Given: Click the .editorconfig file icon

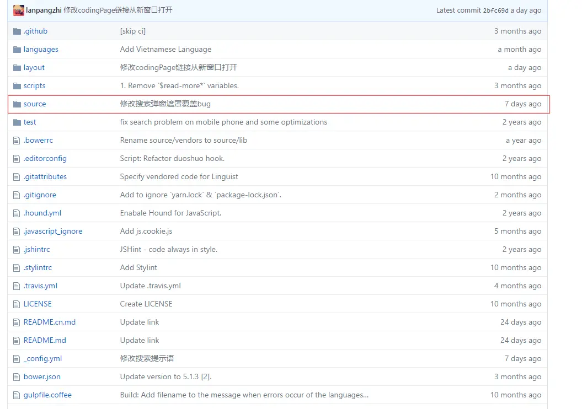Looking at the screenshot, I should (17, 158).
